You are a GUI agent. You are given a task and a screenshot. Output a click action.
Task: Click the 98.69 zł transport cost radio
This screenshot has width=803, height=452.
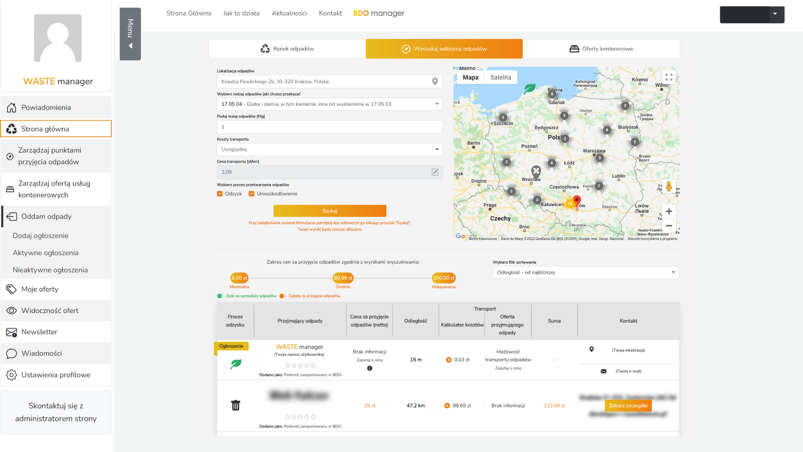447,406
